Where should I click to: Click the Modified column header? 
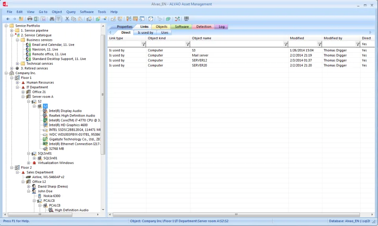(305, 38)
